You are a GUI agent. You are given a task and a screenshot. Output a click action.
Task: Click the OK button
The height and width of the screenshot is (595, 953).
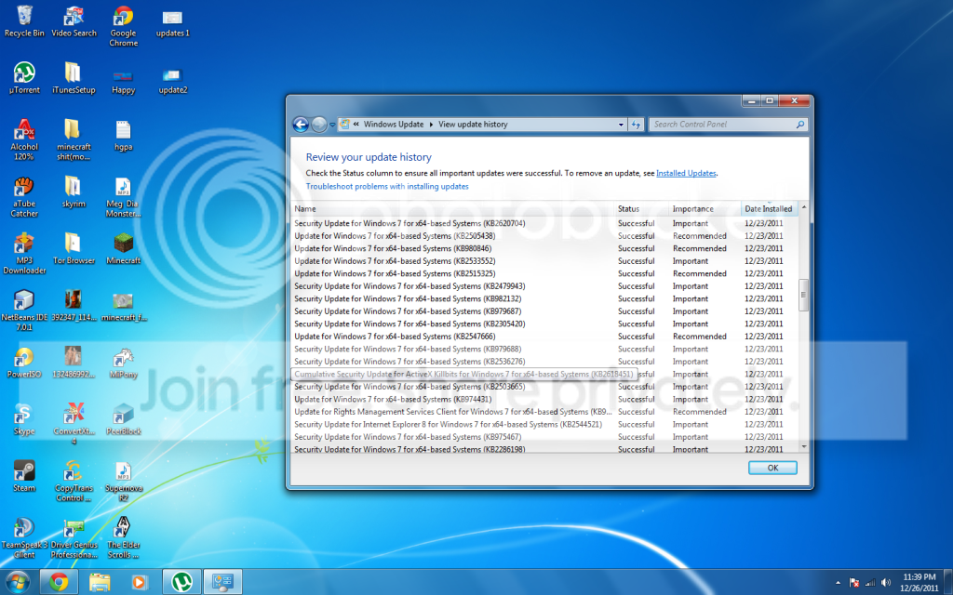tap(772, 468)
